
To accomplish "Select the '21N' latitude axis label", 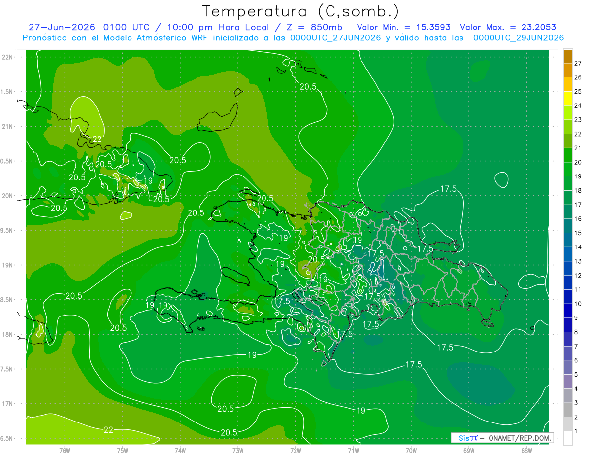I will (x=7, y=126).
